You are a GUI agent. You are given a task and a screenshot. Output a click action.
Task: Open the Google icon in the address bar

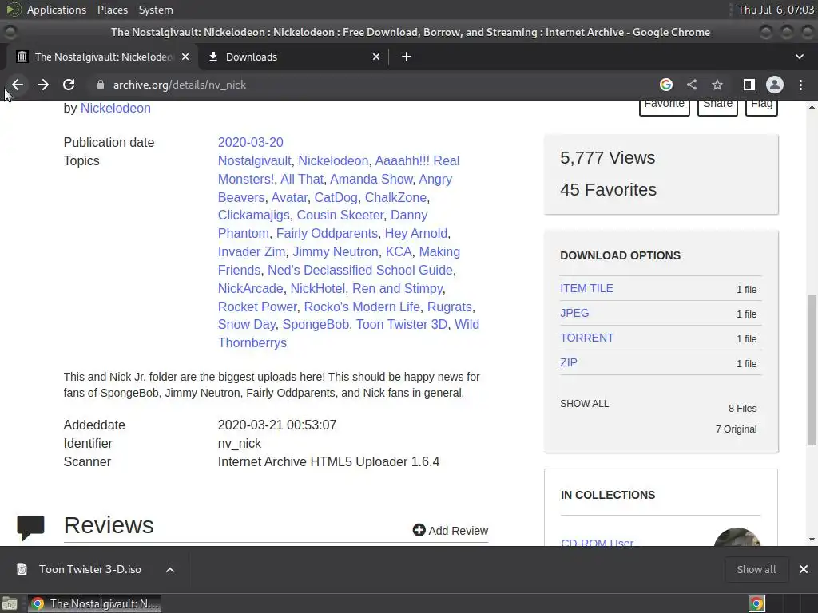pyautogui.click(x=666, y=85)
